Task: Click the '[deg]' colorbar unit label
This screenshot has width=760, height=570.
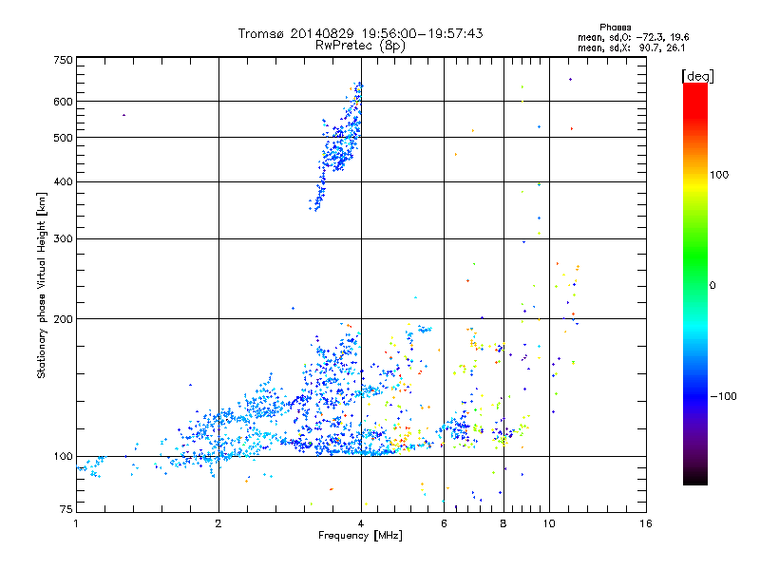Action: click(697, 76)
